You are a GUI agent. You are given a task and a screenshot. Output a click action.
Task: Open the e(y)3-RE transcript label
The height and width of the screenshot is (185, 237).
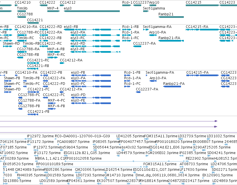tap(77, 49)
